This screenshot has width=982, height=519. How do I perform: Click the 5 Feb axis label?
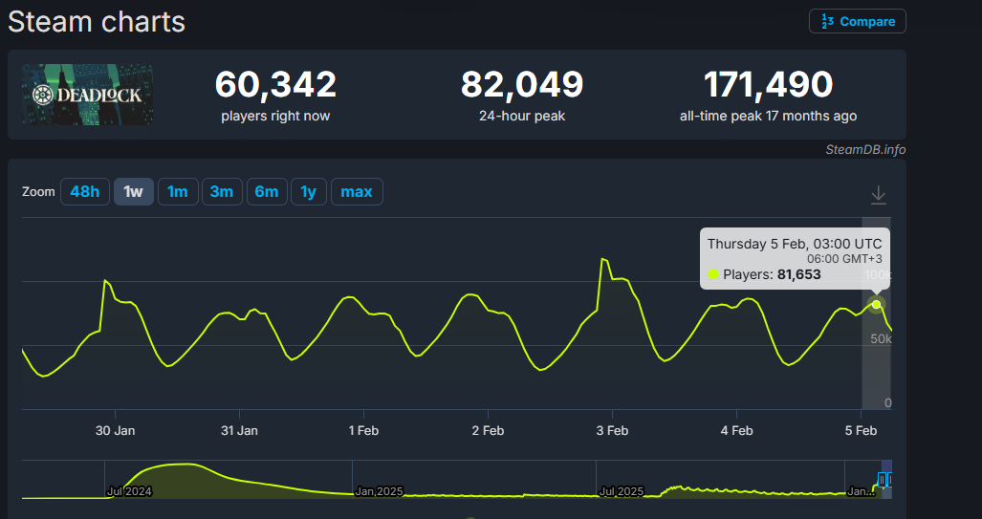pos(862,431)
